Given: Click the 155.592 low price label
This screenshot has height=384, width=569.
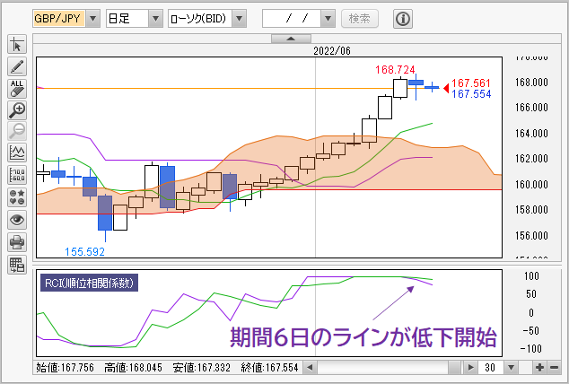Looking at the screenshot, I should tap(84, 251).
